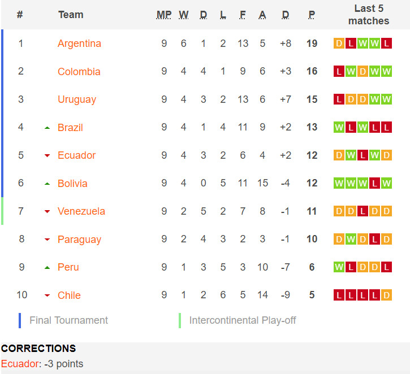The height and width of the screenshot is (374, 410).
Task: Click the W wins column header
Action: (x=184, y=15)
